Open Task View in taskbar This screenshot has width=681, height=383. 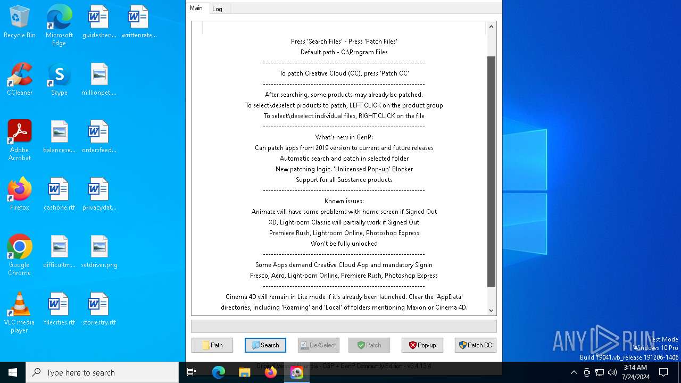192,372
